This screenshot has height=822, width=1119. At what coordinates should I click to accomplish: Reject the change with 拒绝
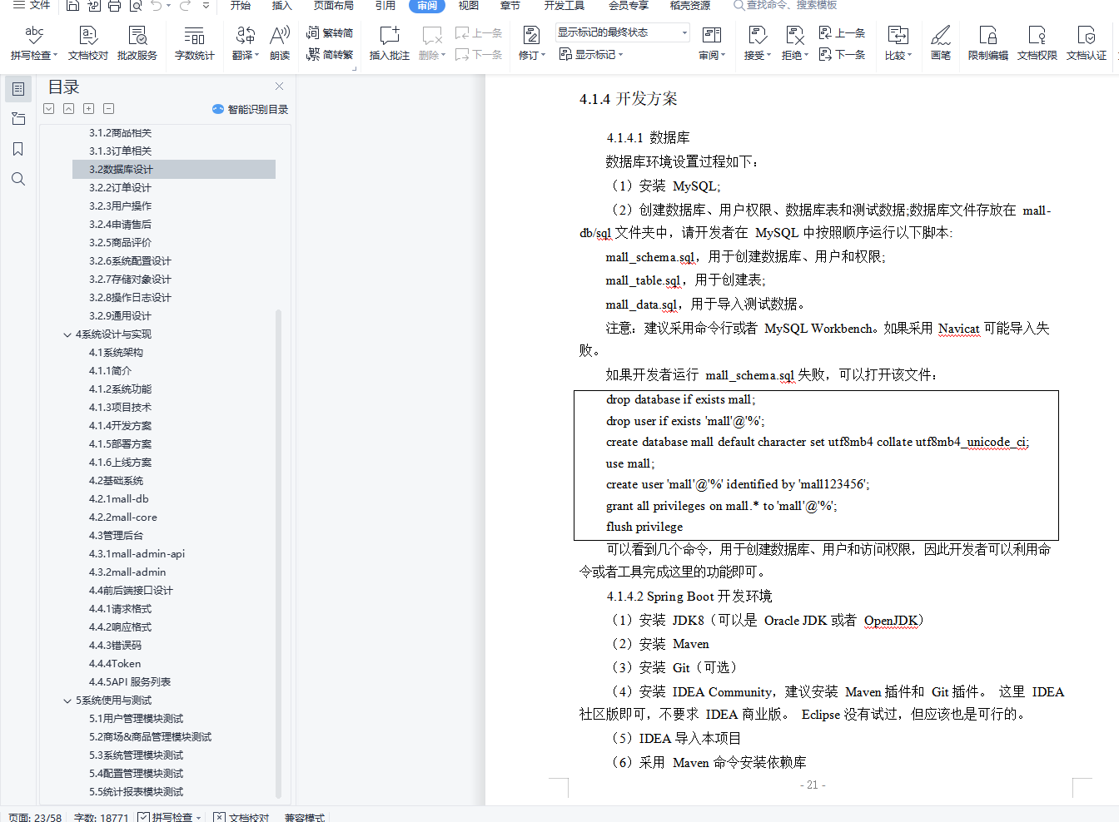point(795,43)
